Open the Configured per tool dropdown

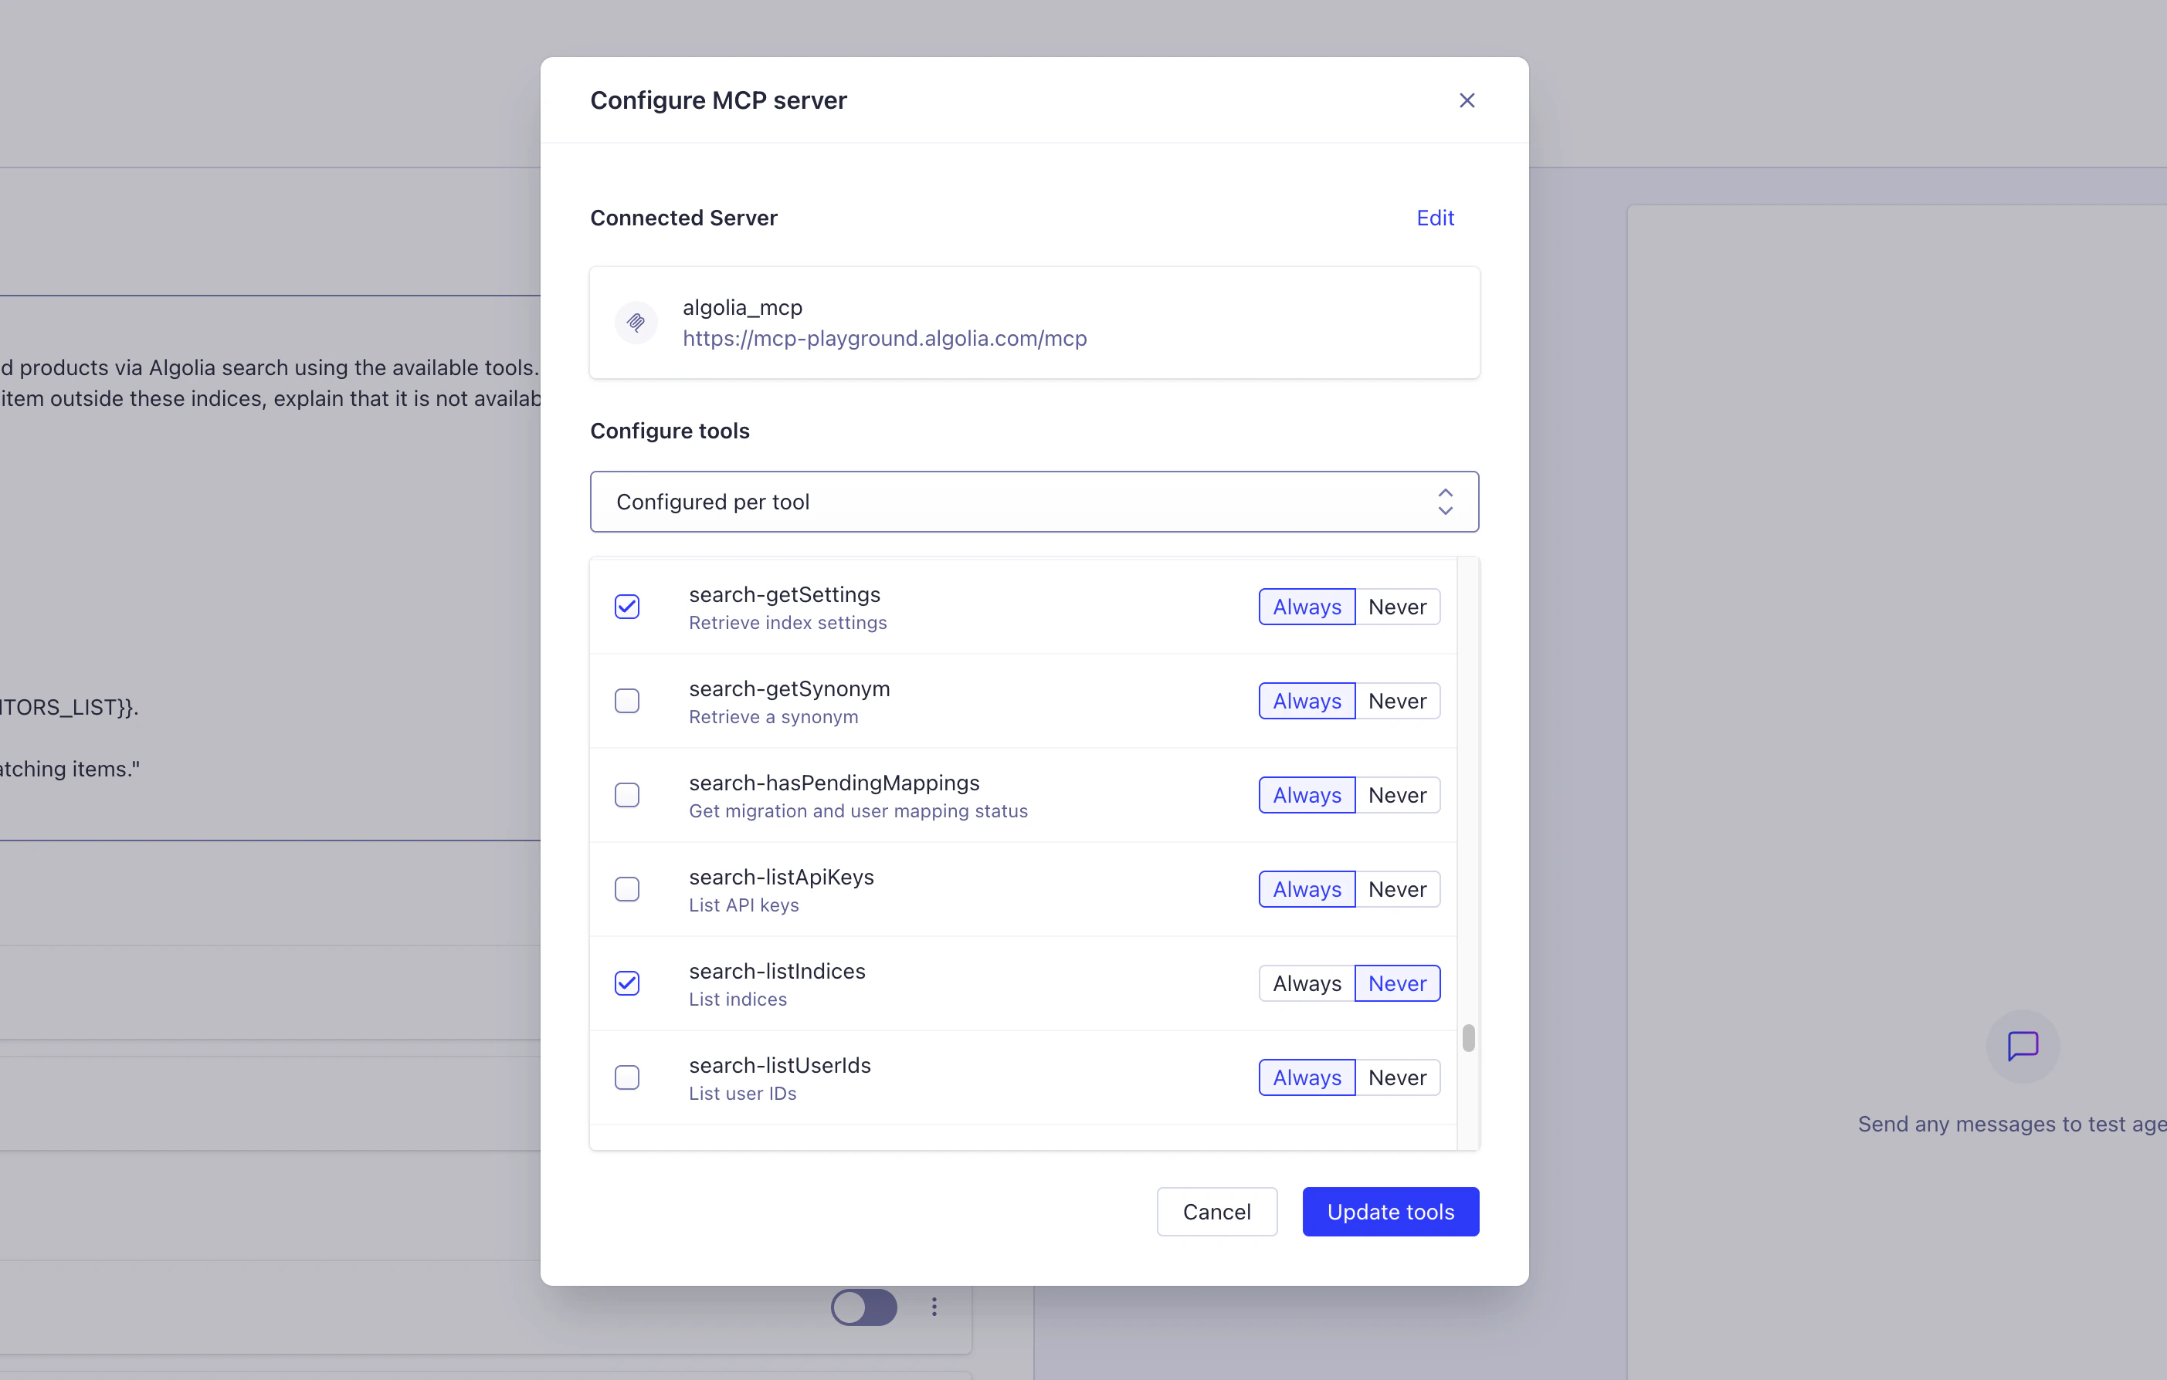[1033, 501]
